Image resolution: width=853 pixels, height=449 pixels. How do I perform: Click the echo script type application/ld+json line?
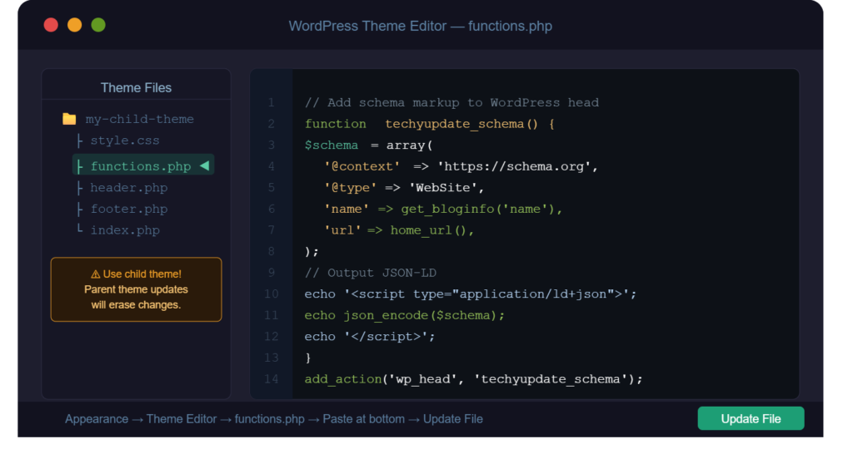[471, 294]
